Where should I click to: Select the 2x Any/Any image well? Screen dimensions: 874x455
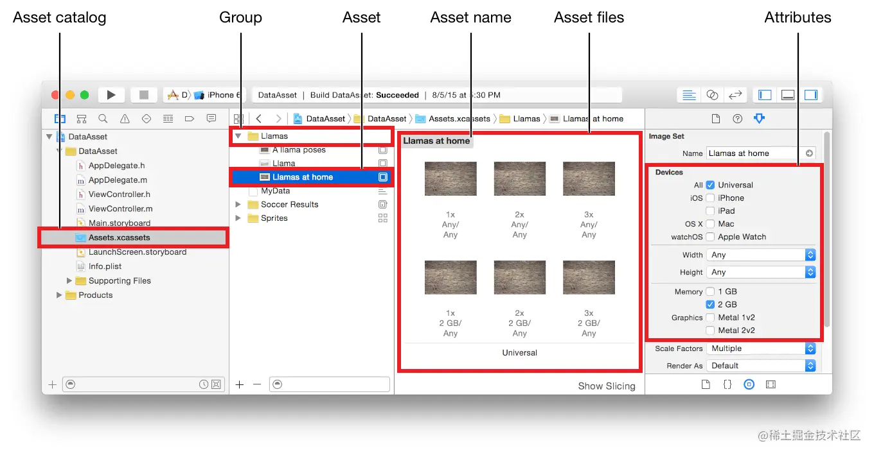pyautogui.click(x=519, y=178)
